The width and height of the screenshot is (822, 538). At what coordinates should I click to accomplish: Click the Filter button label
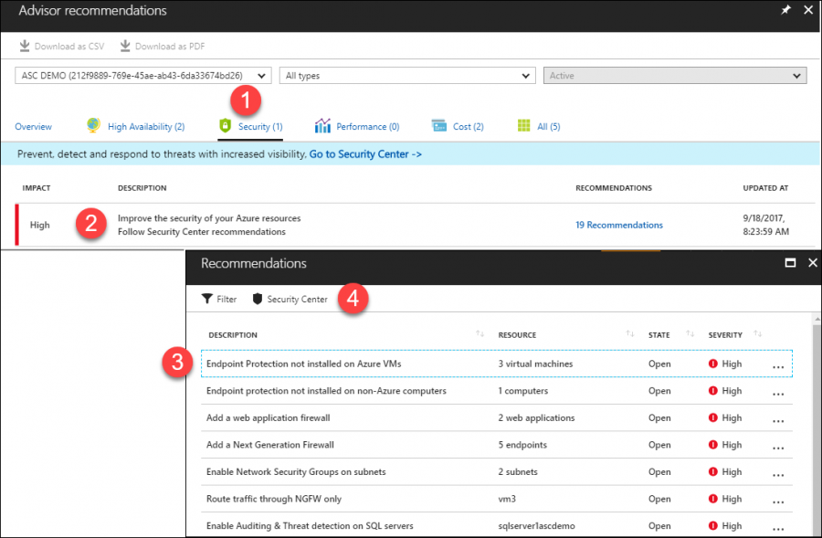[227, 299]
